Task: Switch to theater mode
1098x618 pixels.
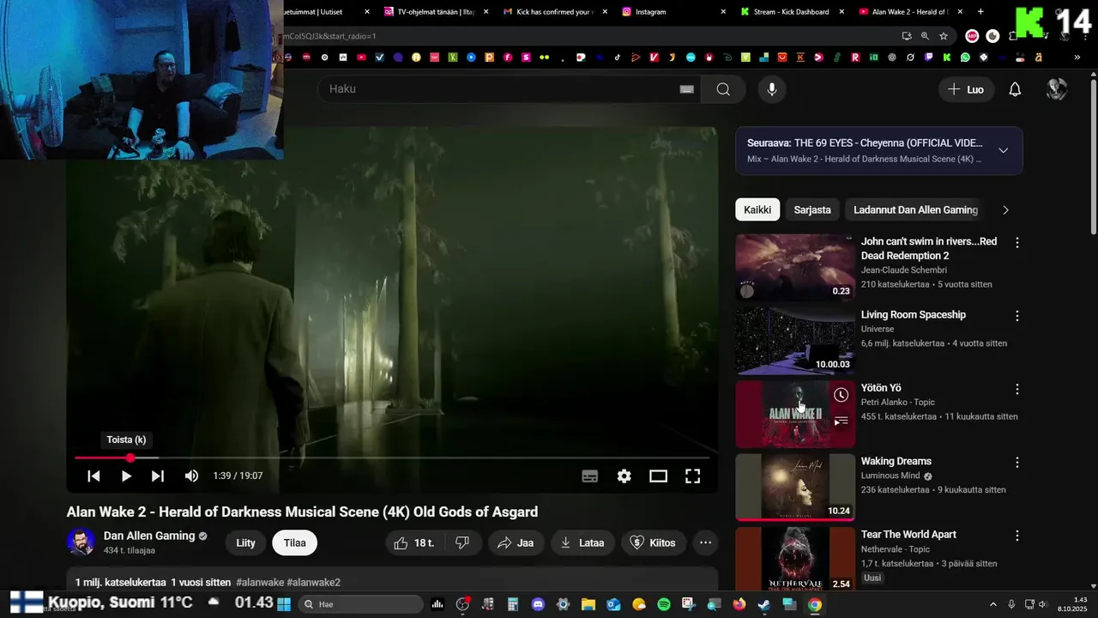Action: tap(658, 476)
